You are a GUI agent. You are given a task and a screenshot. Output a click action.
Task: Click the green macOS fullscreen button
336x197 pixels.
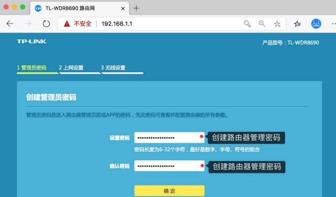coord(22,7)
